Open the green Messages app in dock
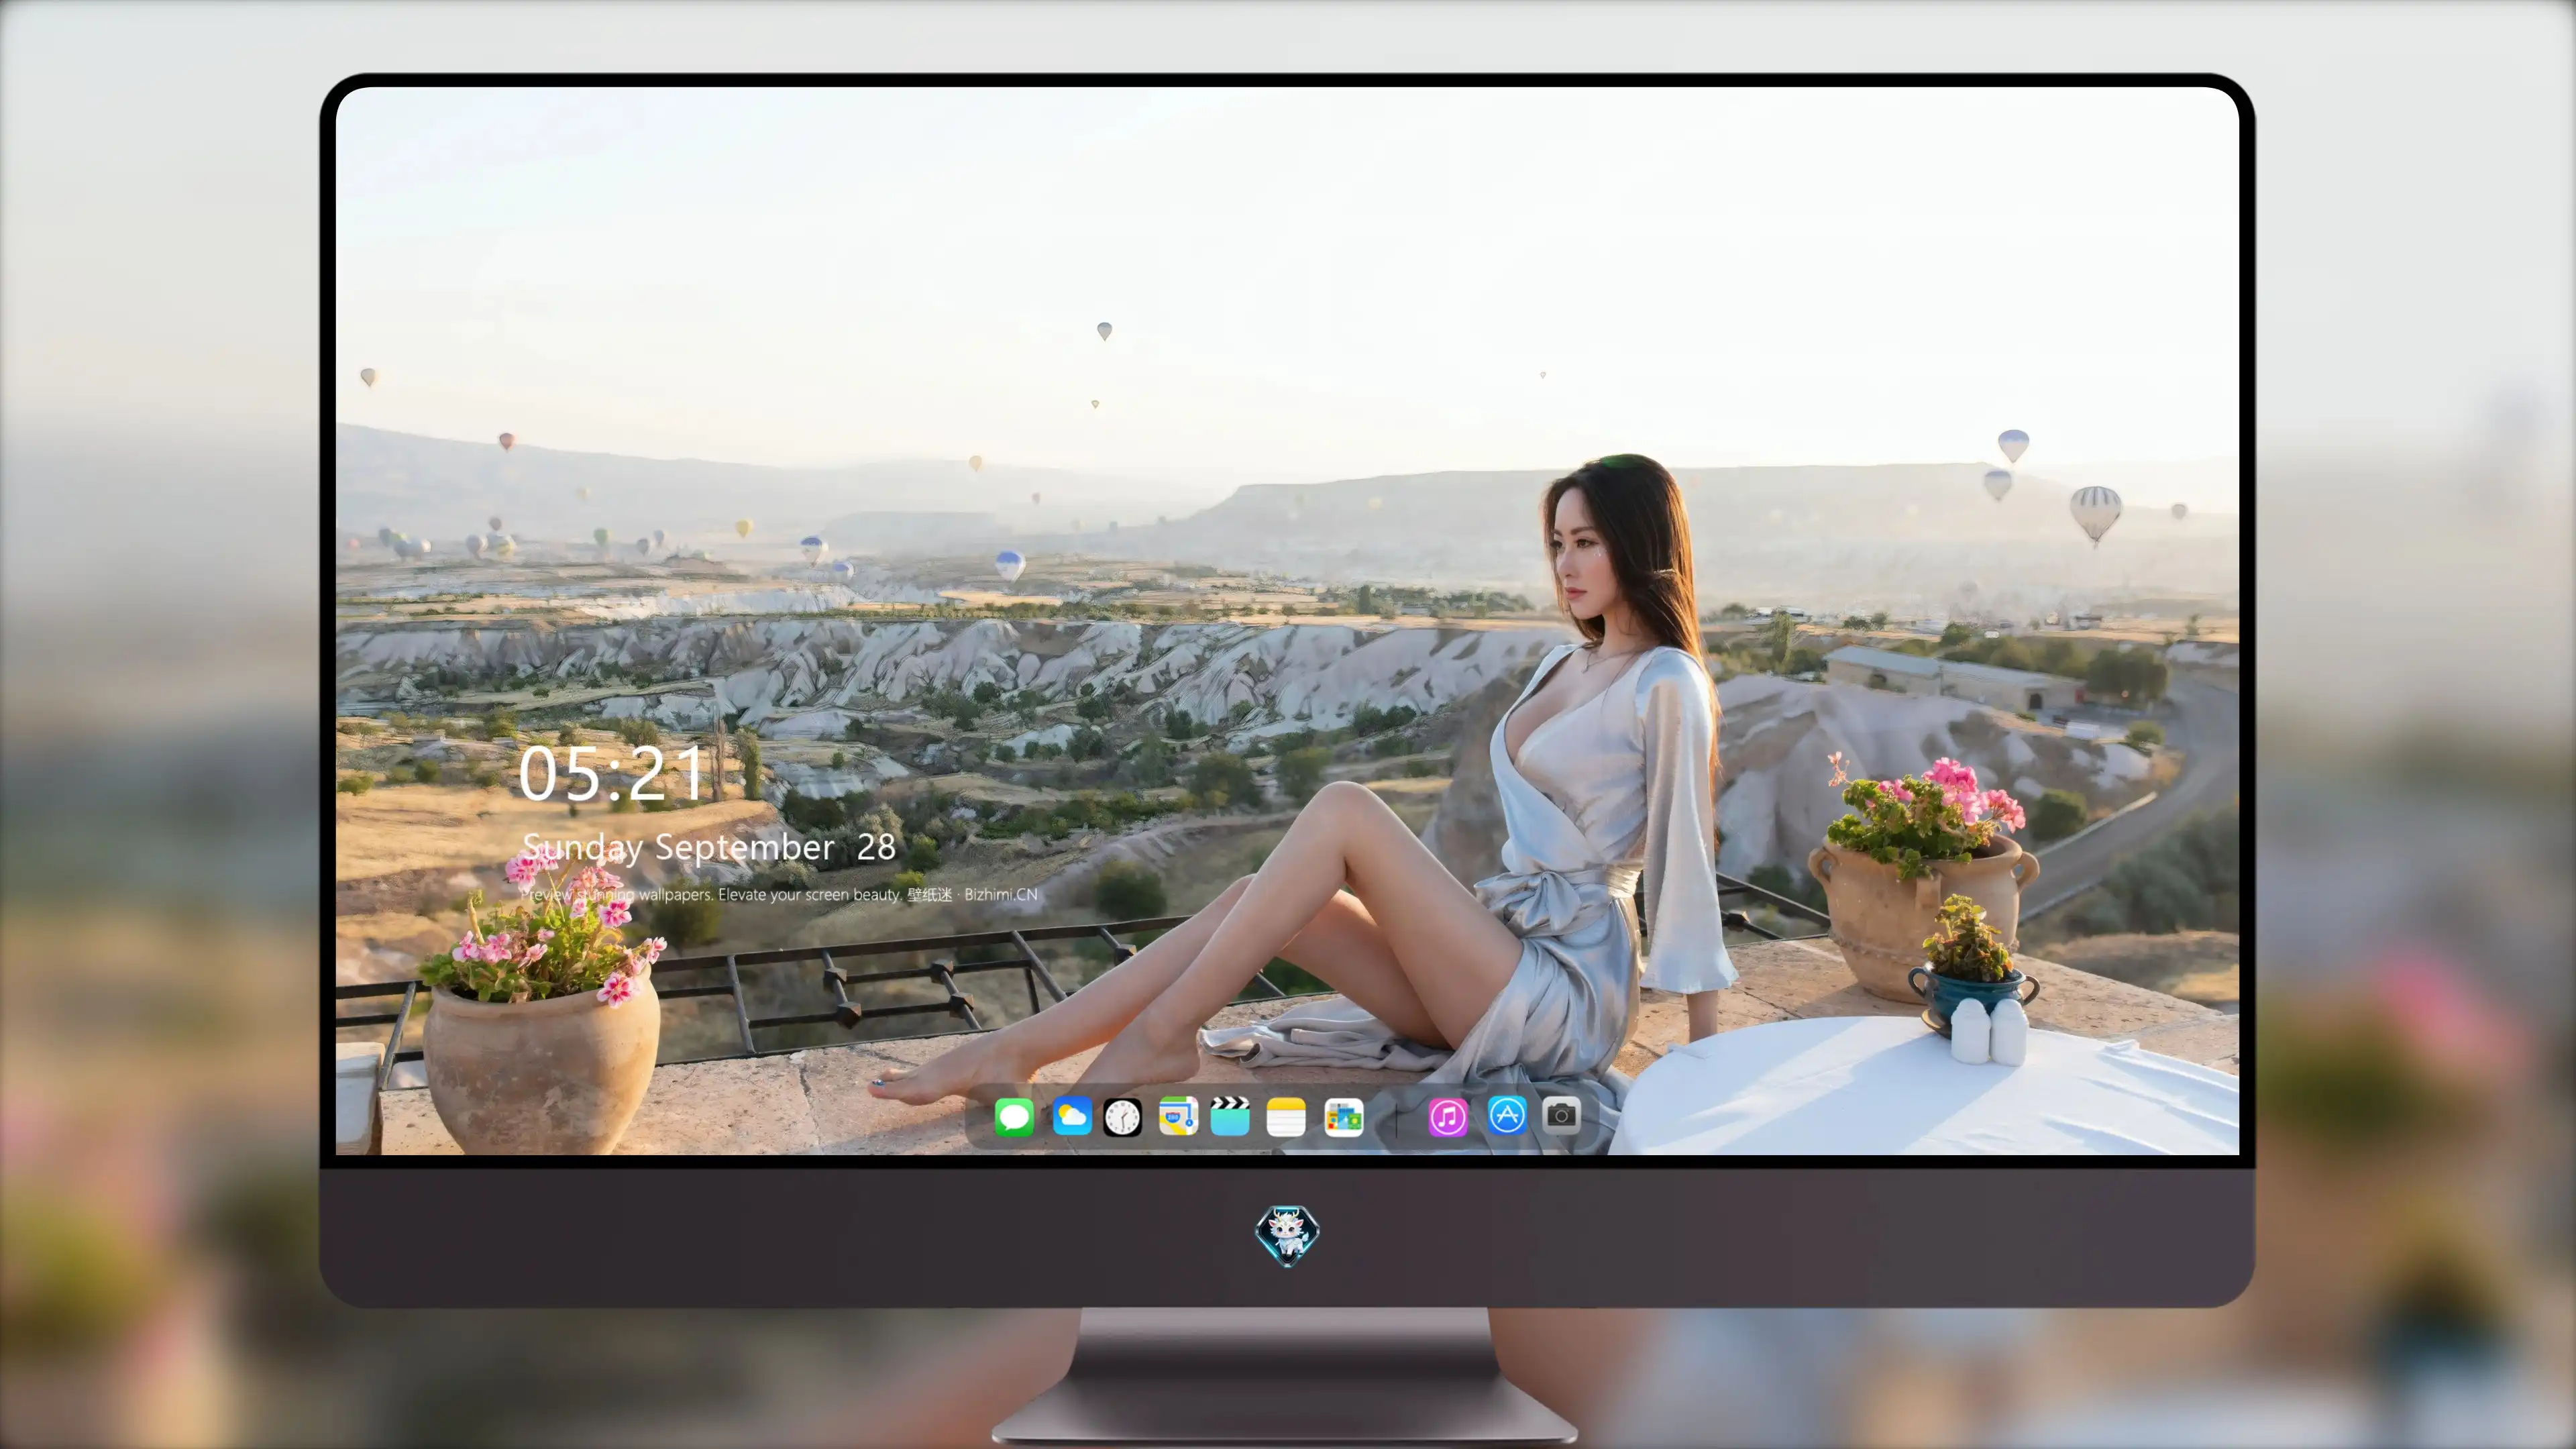This screenshot has width=2576, height=1449. (1014, 1116)
